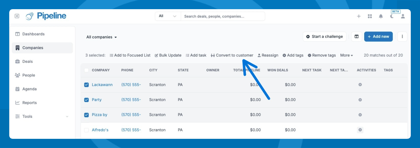420x148 pixels.
Task: Add activity for the Lackawann company row
Action: (x=360, y=85)
